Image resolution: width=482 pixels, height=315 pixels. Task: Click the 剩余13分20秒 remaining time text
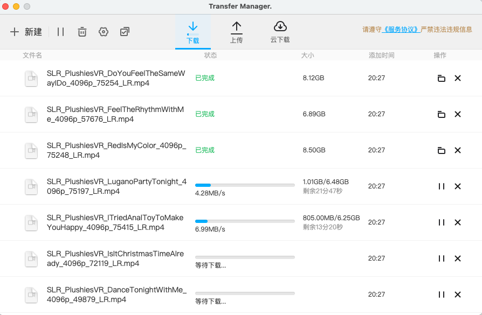[x=322, y=227]
